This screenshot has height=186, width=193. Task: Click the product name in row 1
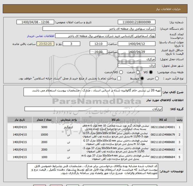pos(116,127)
